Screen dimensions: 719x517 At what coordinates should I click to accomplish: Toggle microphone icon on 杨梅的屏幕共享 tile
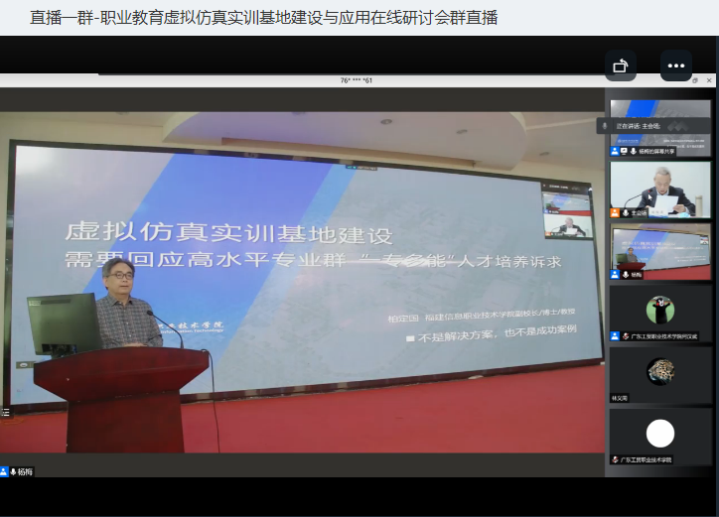click(633, 151)
